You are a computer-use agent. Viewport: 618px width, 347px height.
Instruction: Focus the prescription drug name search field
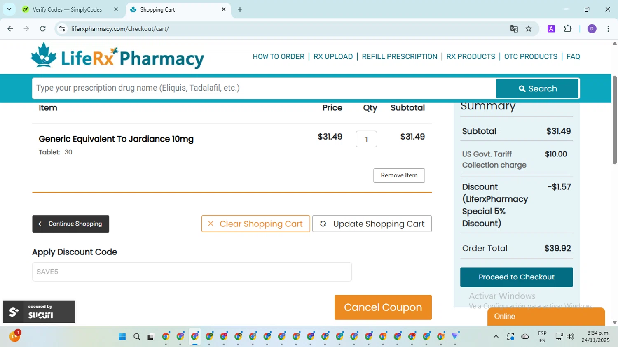[264, 88]
